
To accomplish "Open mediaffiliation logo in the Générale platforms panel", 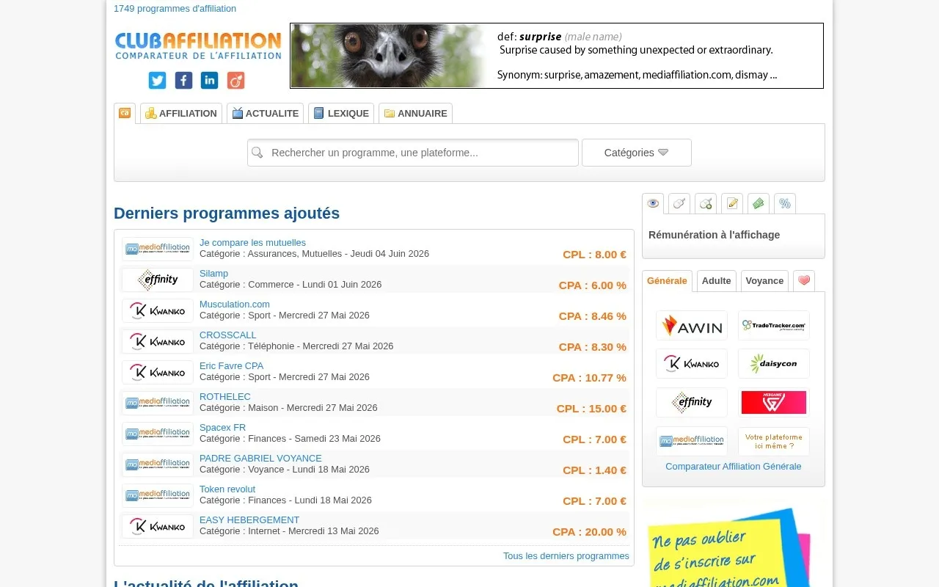I will pos(692,441).
